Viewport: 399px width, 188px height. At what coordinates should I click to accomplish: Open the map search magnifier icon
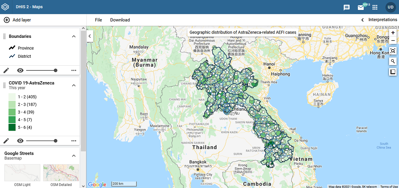tap(393, 61)
